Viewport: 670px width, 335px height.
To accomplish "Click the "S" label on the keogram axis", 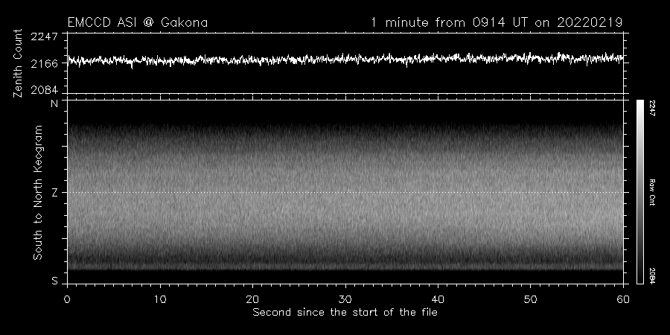I will 54,281.
